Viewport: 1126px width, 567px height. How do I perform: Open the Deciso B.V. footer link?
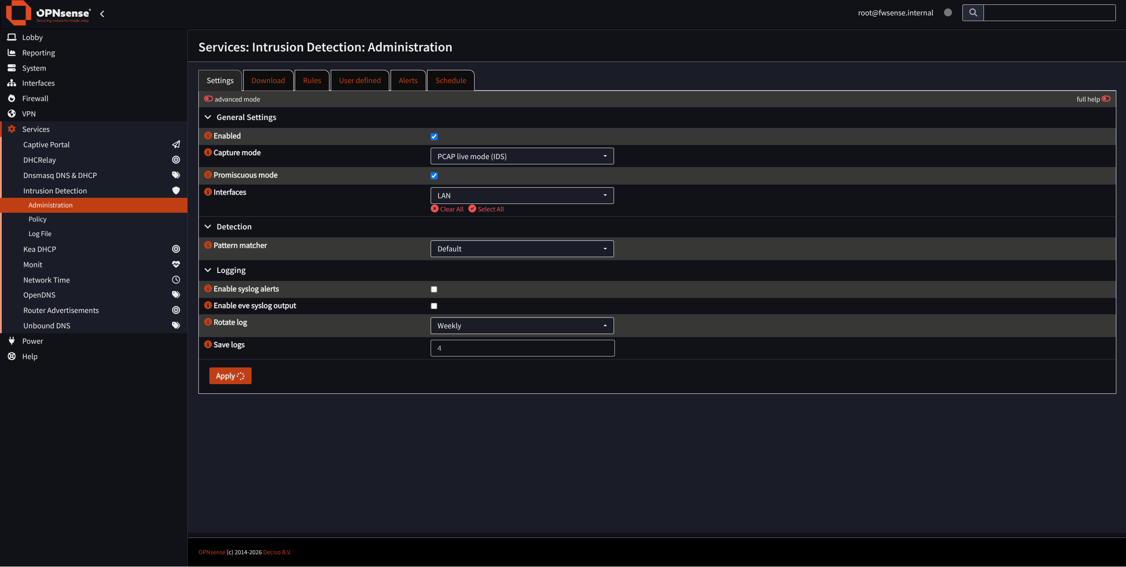coord(277,552)
